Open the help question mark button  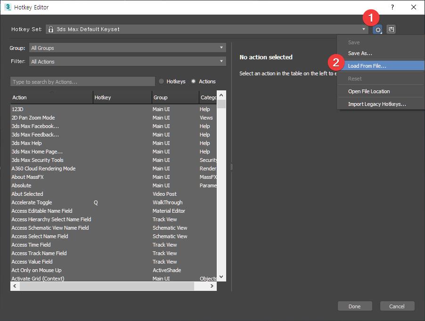click(392, 7)
